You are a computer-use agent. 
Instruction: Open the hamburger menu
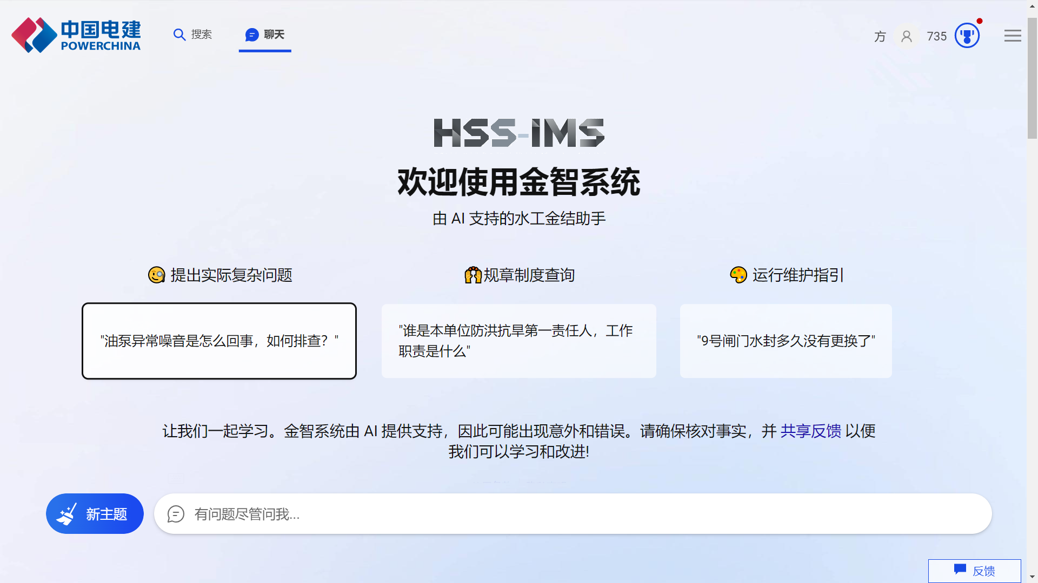coord(1013,36)
